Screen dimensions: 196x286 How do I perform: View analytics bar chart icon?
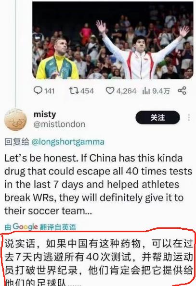point(146,90)
